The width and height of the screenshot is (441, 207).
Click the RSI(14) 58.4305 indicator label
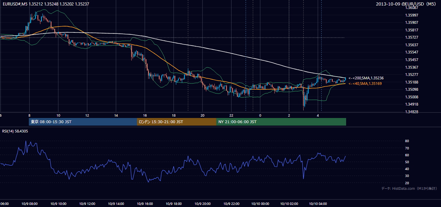15,131
